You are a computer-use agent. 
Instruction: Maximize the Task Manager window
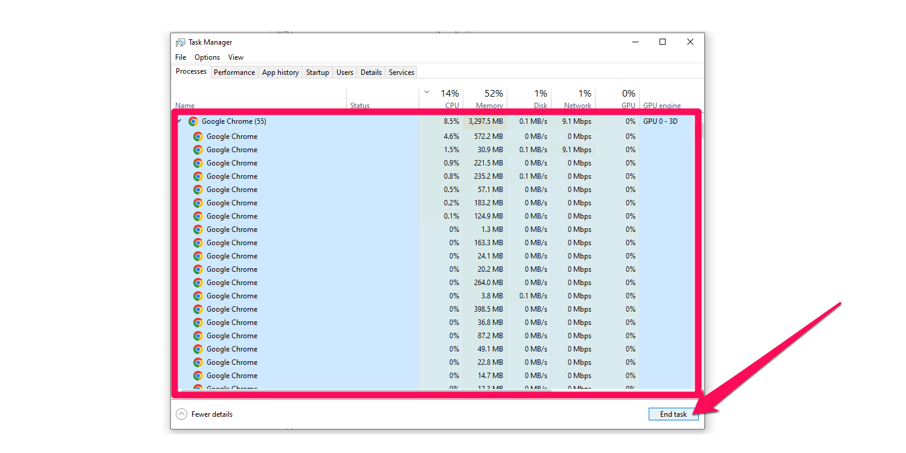[x=663, y=42]
